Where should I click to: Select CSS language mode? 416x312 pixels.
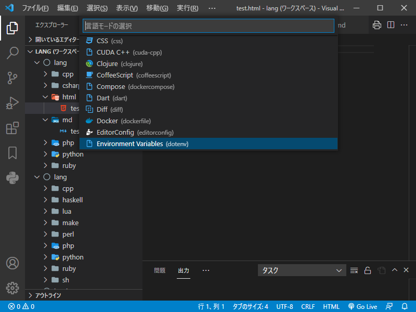pos(209,41)
